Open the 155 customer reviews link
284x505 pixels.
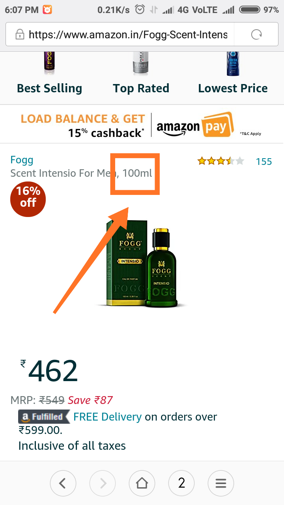pyautogui.click(x=264, y=161)
